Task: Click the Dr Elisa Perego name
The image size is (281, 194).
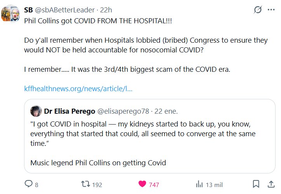Action: pyautogui.click(x=69, y=111)
